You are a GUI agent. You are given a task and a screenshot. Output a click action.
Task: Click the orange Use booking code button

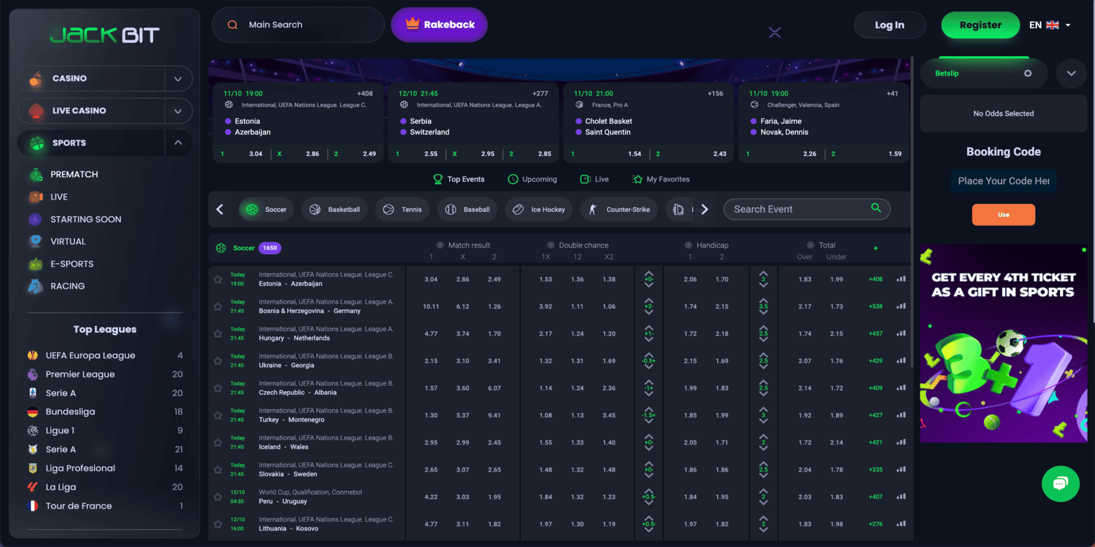point(1003,215)
